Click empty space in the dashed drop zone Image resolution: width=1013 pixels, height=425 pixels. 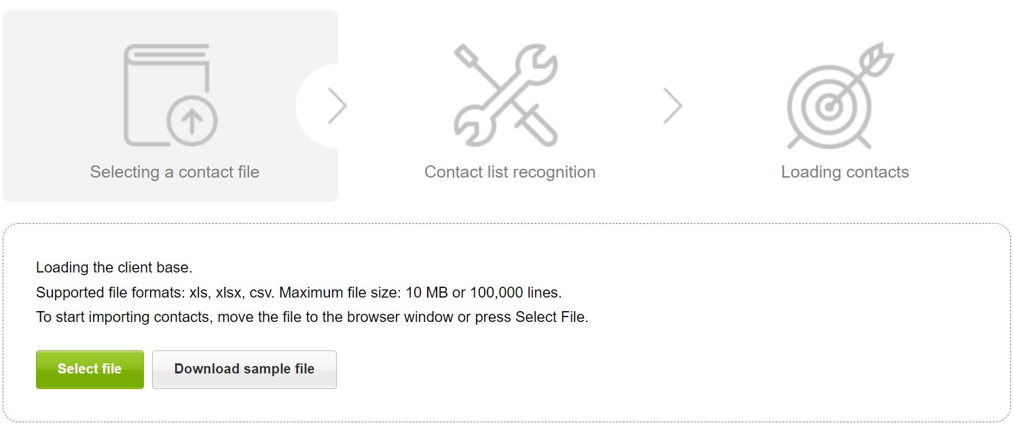679,366
